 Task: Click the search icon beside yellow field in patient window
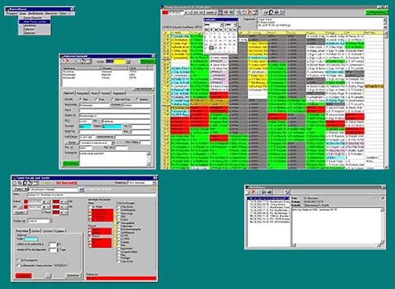tap(128, 62)
